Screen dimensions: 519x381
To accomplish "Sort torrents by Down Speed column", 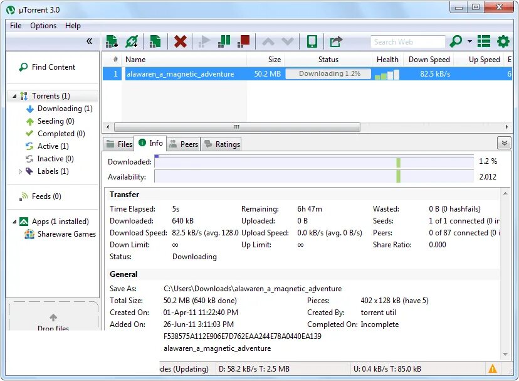I will pyautogui.click(x=429, y=60).
